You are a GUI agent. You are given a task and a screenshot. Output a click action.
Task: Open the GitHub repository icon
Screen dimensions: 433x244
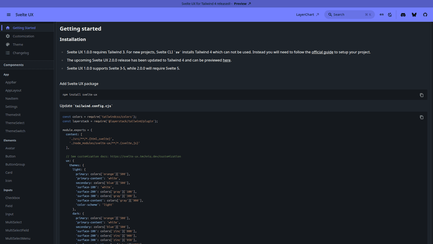425,15
